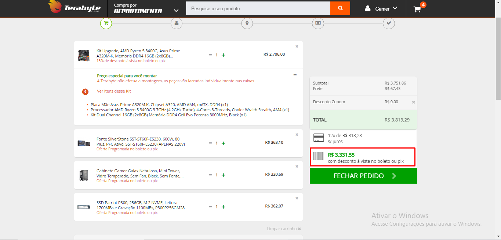501x240 pixels.
Task: Focus the Pesquise o seu produto search field
Action: coord(258,8)
